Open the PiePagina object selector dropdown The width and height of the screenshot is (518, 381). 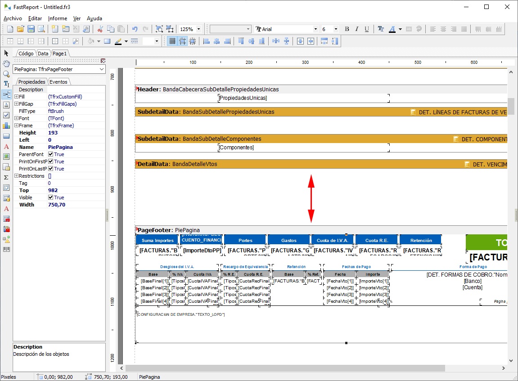click(101, 69)
